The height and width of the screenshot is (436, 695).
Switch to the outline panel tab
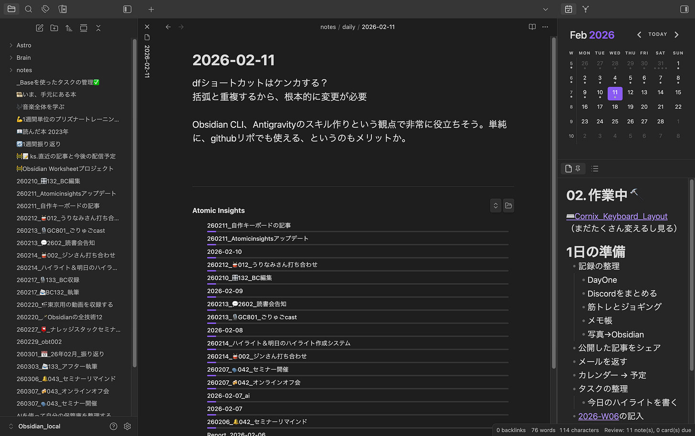(x=595, y=168)
